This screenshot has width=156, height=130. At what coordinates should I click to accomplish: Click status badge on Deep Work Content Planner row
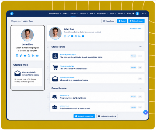(x=134, y=67)
